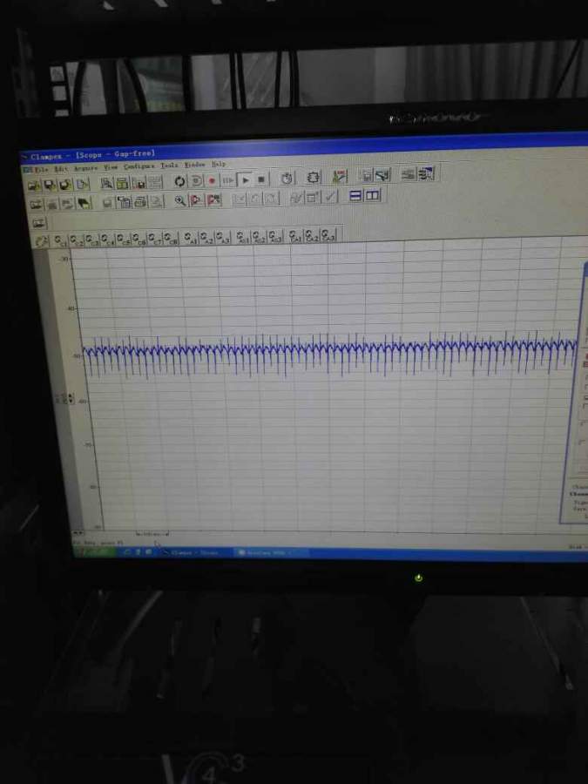Viewport: 588px width, 784px height.
Task: Click sequencing key A1
Action: (191, 237)
